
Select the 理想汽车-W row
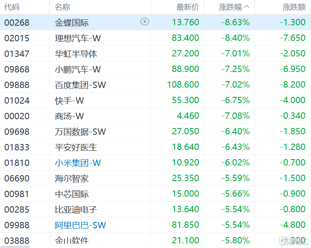pos(78,38)
